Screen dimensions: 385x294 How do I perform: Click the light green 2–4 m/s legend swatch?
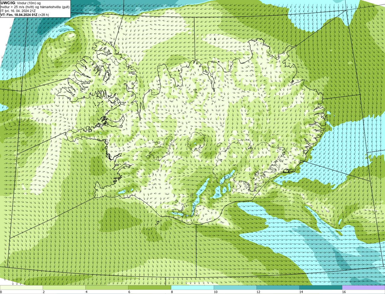coord(64,287)
